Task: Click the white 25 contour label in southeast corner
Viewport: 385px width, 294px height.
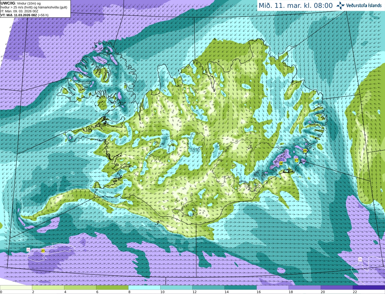Action: click(x=360, y=259)
